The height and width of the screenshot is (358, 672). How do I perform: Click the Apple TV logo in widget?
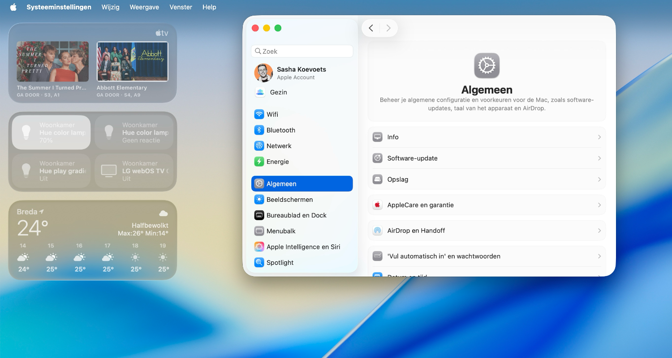coord(162,33)
